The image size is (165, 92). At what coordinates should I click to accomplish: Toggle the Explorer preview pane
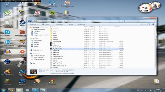[x=148, y=24]
